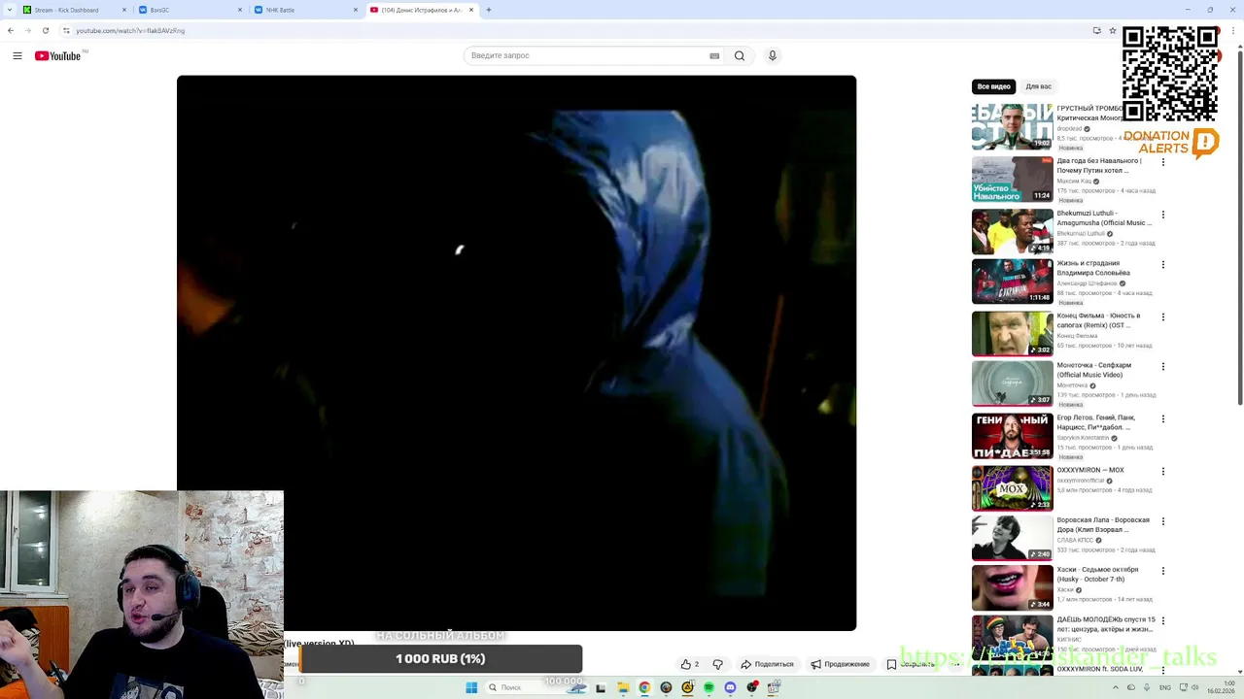Open the clock and date in taskbar

1222,687
